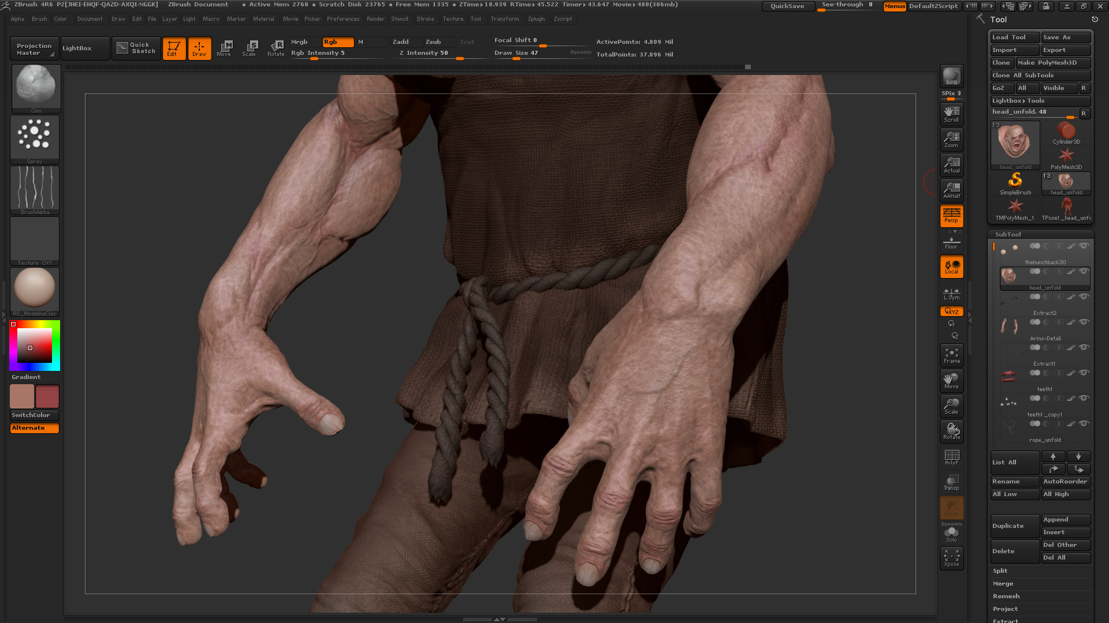Toggle Solo mode
Viewport: 1109px width, 623px height.
951,534
